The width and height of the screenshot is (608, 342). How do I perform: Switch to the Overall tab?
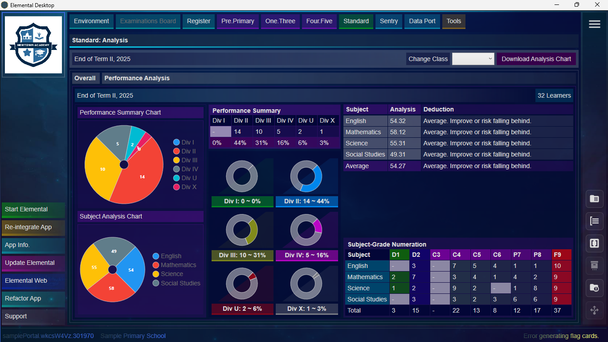coord(85,78)
